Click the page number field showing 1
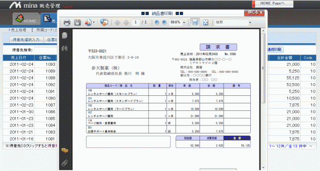Image resolution: width=320 pixels, height=171 pixels. 136,22
